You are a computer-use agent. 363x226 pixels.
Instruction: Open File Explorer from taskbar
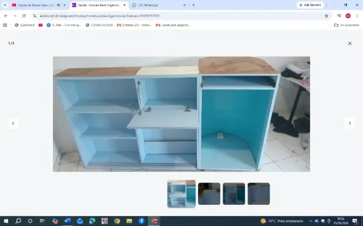[x=129, y=221]
